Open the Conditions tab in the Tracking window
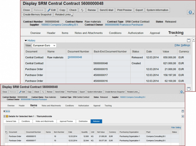Image resolution: width=196 pixels, height=146 pixels. (x=115, y=33)
